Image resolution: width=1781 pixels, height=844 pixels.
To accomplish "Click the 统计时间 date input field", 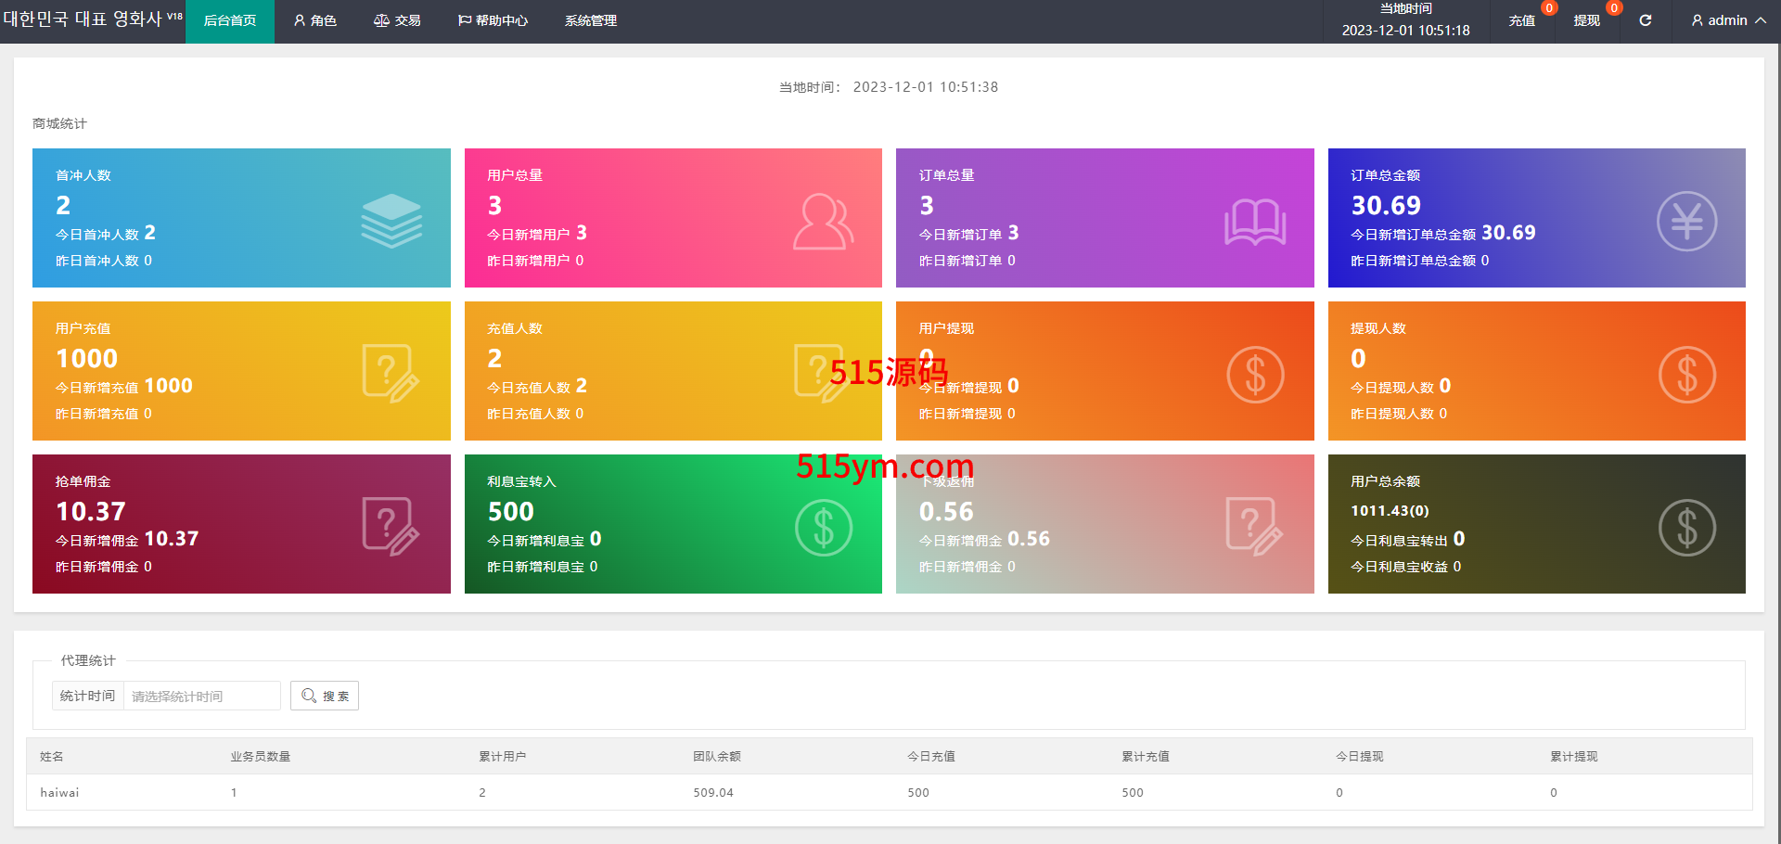I will click(202, 696).
